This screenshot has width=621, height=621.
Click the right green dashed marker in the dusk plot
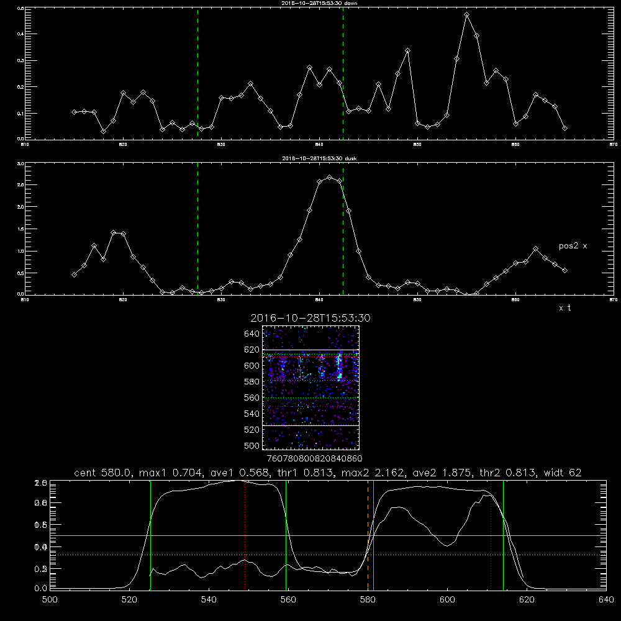pos(343,229)
